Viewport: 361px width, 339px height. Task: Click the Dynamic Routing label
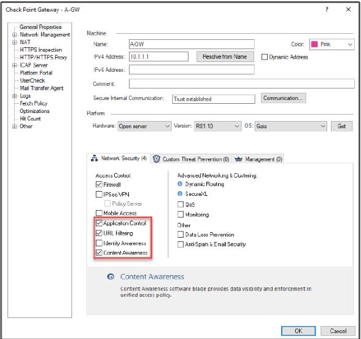pyautogui.click(x=204, y=184)
